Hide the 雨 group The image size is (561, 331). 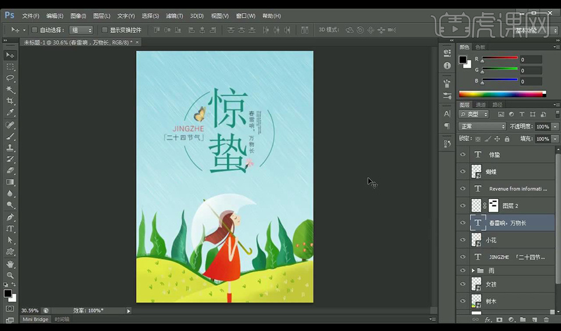pos(462,270)
